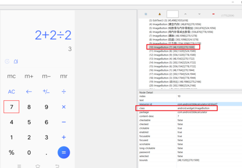Tap the minus − operator key

(x=64, y=122)
